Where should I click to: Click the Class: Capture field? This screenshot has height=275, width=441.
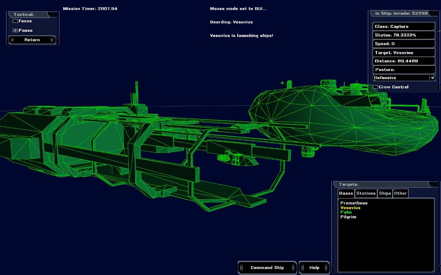pos(404,27)
